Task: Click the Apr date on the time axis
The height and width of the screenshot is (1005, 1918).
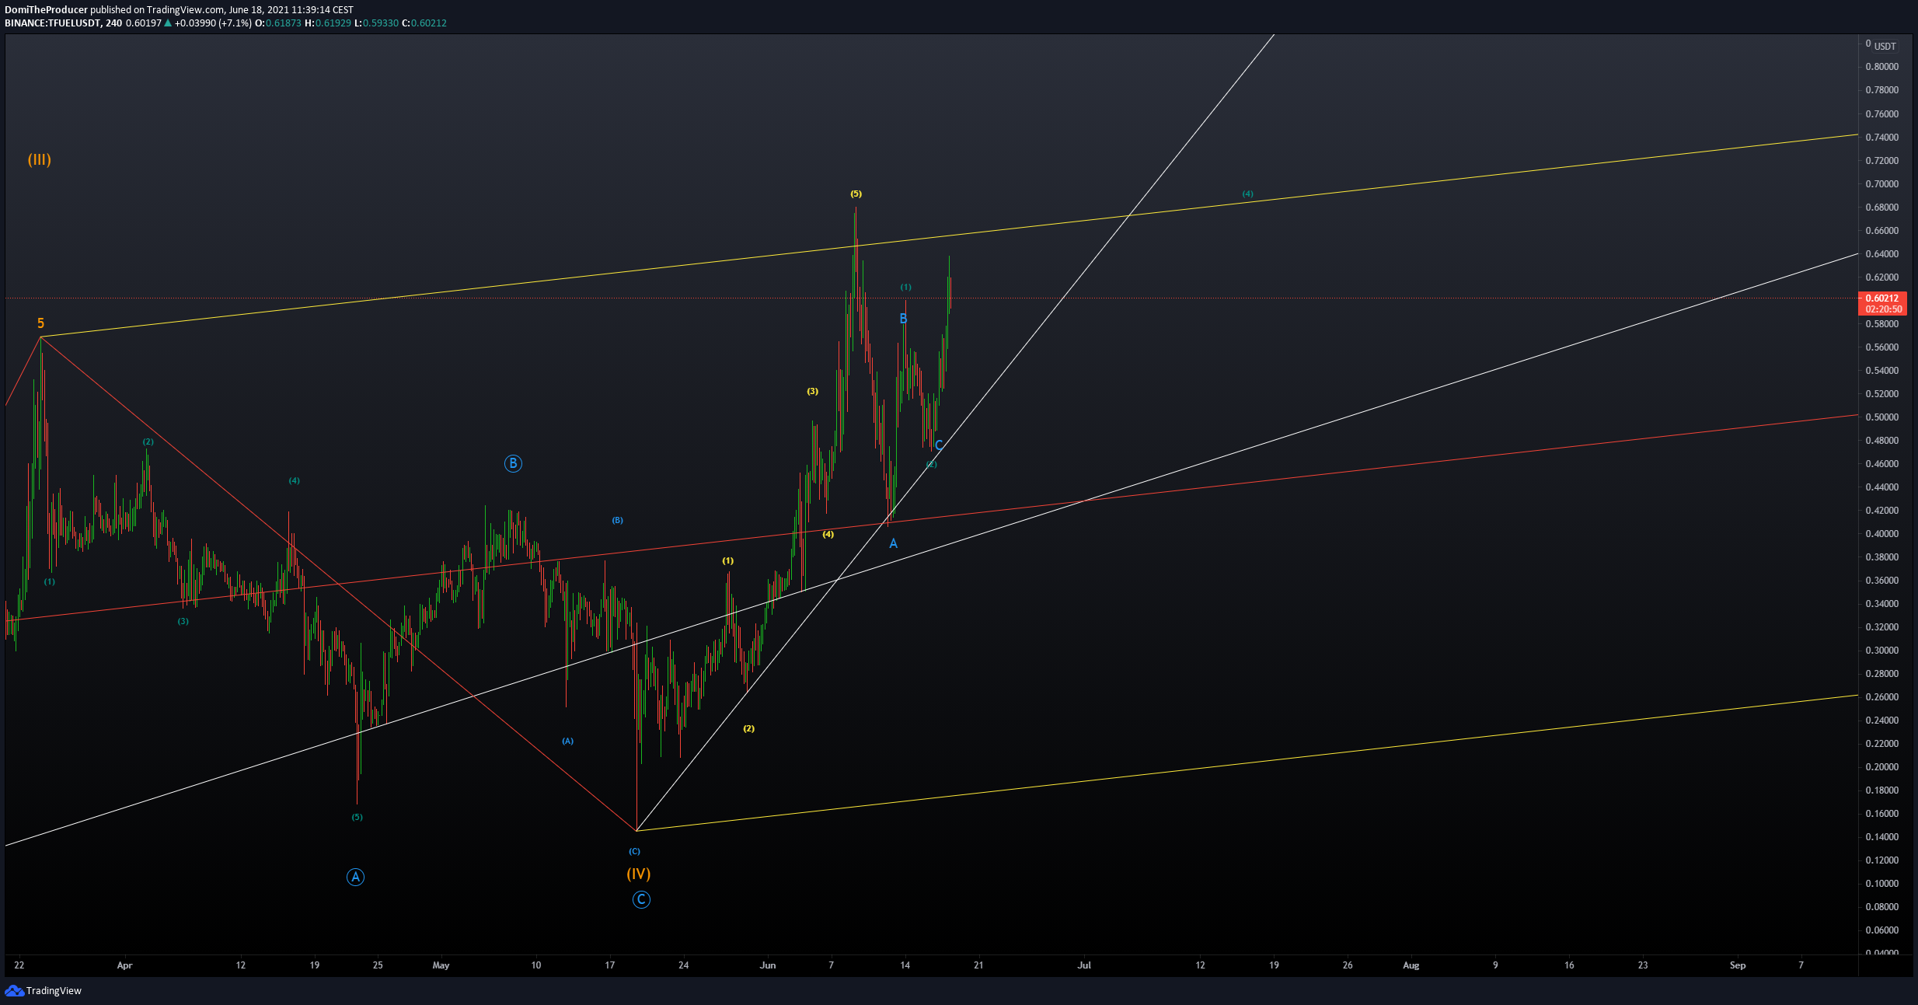Action: [x=124, y=965]
